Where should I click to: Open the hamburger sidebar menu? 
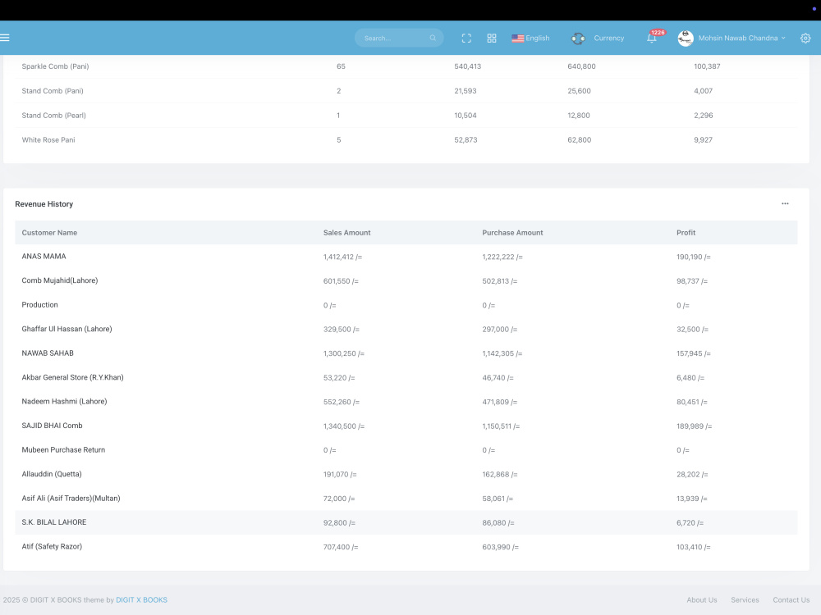(5, 38)
